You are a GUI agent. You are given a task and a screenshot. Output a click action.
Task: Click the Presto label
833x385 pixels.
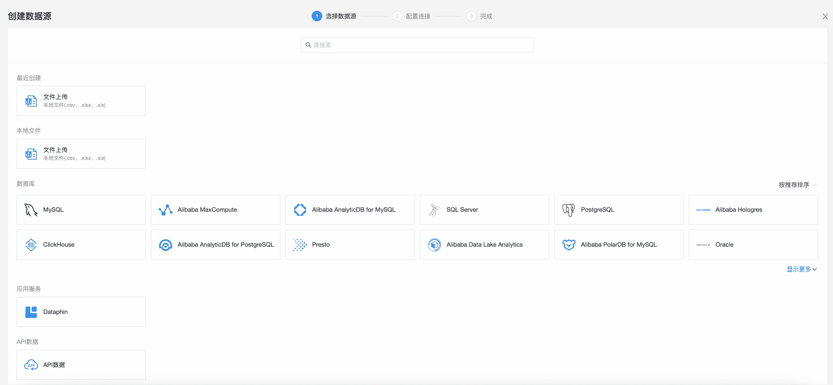(x=321, y=245)
